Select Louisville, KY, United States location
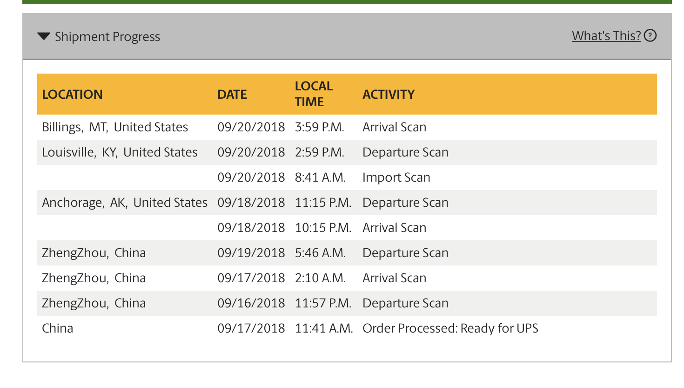 point(120,152)
